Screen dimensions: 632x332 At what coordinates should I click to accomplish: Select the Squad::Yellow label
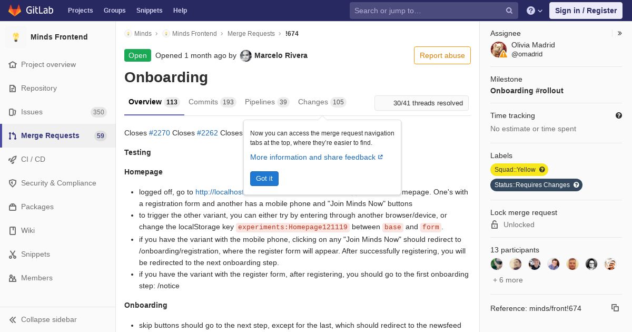tap(515, 170)
